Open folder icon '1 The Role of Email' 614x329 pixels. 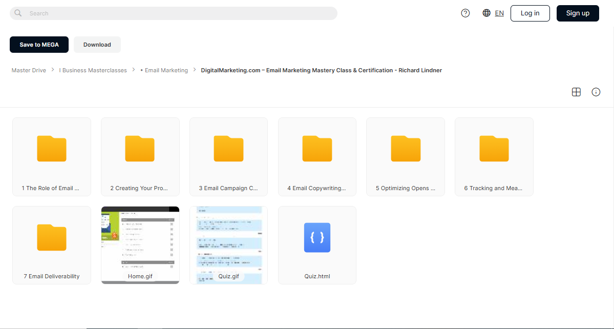click(x=52, y=149)
